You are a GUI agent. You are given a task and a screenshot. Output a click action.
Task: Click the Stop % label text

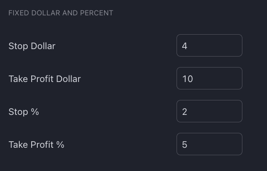click(x=24, y=112)
